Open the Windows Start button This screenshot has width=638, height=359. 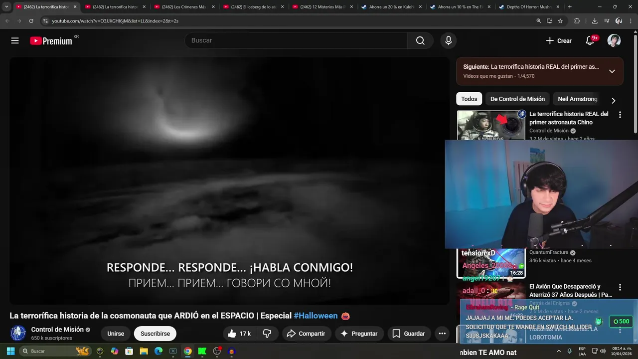coord(10,351)
